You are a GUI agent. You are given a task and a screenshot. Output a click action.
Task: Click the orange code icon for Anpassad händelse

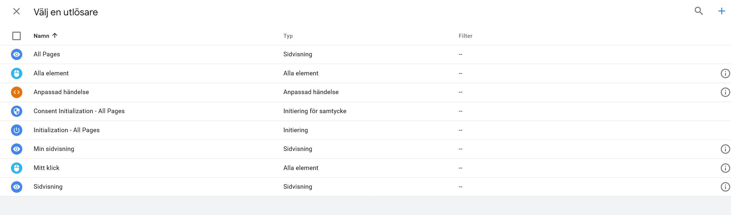tap(16, 92)
